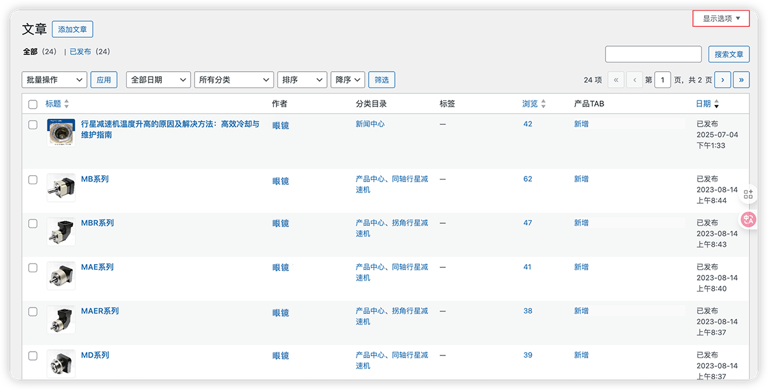The image size is (768, 390).
Task: Select the MD系列 row checkbox
Action: (33, 355)
